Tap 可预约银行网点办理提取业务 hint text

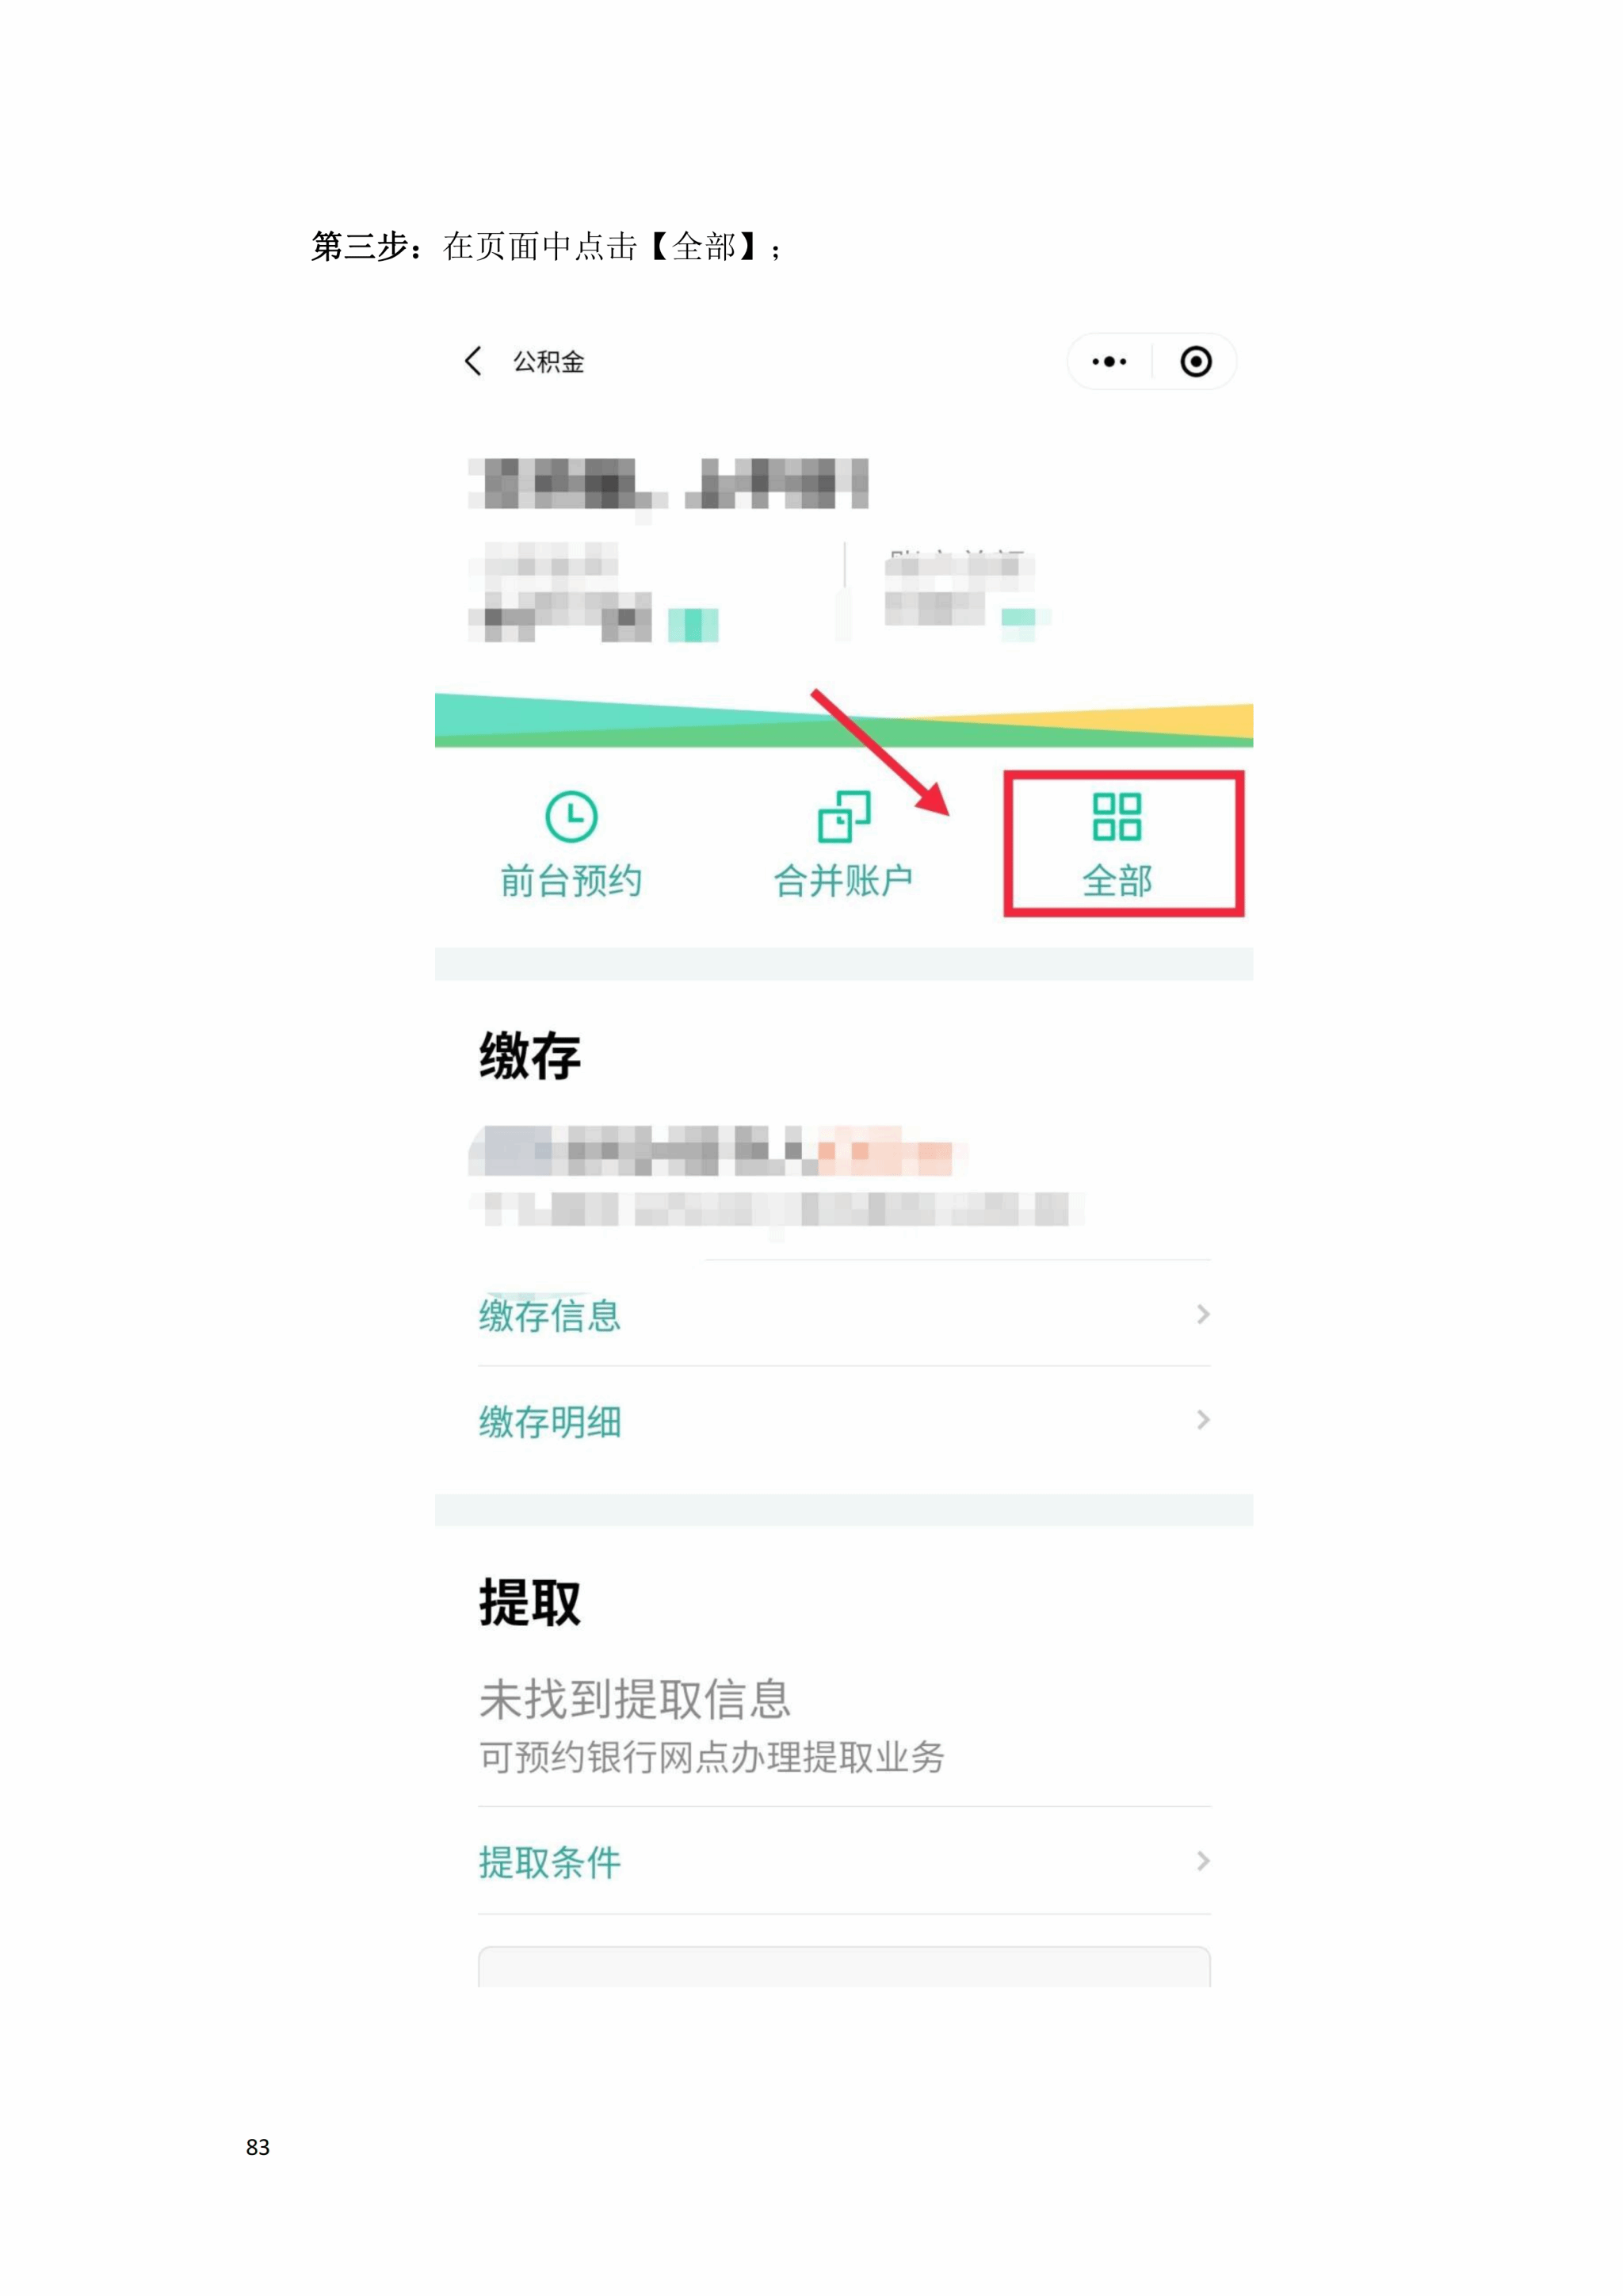pyautogui.click(x=712, y=1757)
